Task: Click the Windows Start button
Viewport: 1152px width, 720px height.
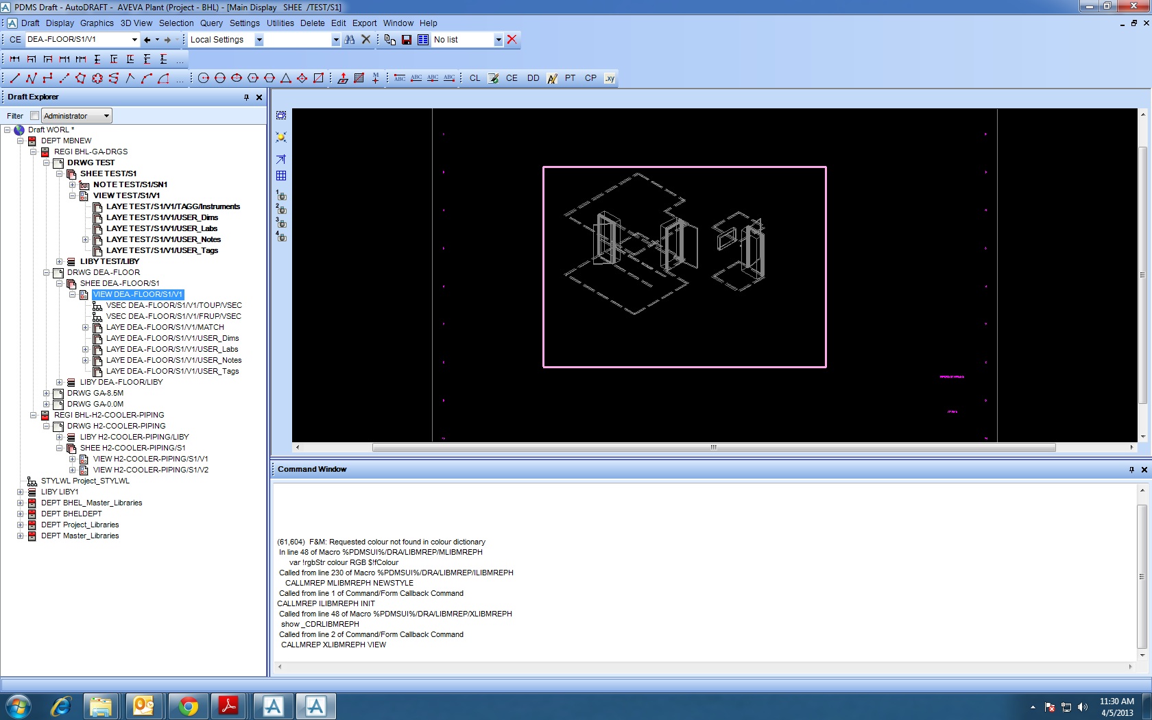Action: (18, 706)
